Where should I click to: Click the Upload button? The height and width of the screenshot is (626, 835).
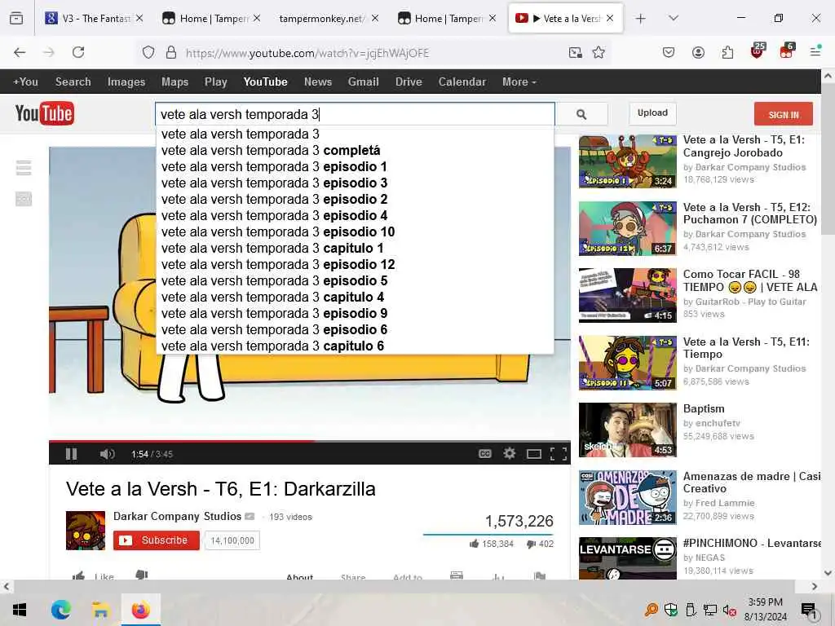[x=652, y=113]
